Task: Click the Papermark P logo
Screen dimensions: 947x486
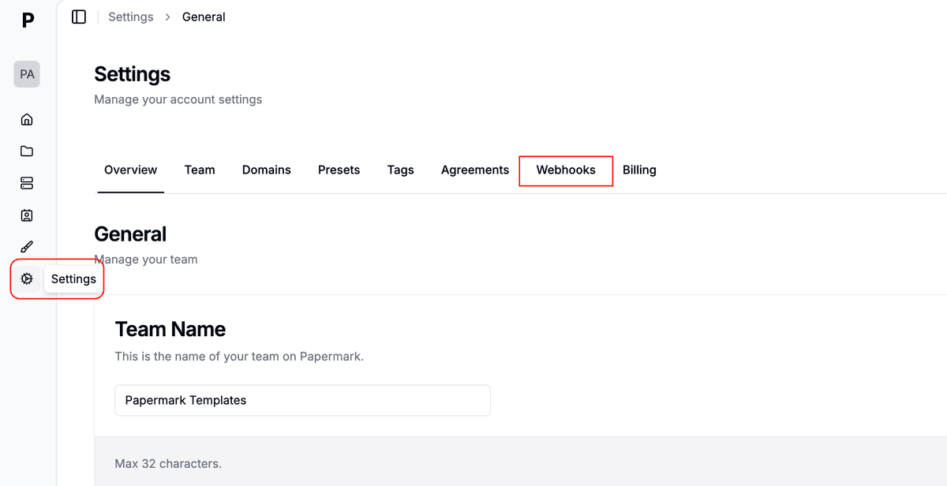Action: click(x=27, y=20)
